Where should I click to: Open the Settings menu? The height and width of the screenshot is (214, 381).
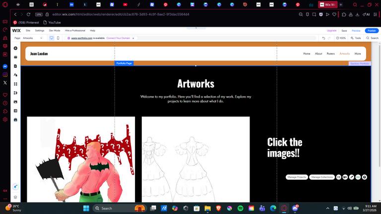click(40, 31)
